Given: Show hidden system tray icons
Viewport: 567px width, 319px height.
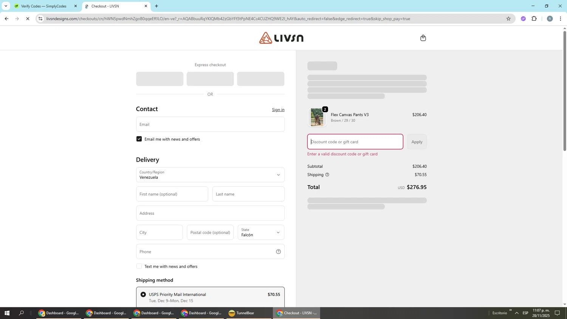Looking at the screenshot, I should coord(517,313).
